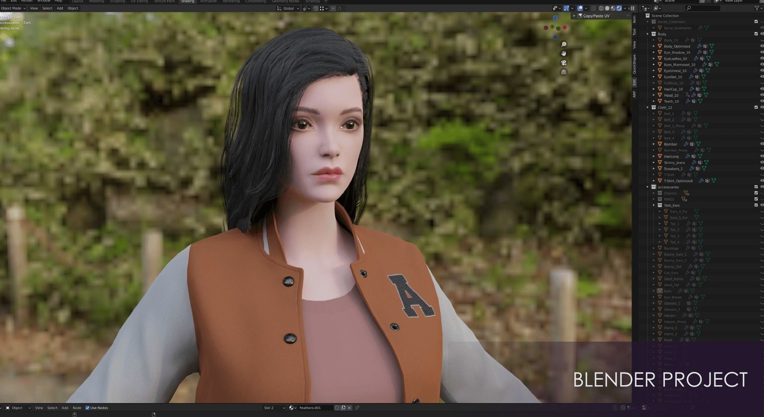Click the Feathers.001 material name field
The height and width of the screenshot is (417, 764).
[316, 408]
